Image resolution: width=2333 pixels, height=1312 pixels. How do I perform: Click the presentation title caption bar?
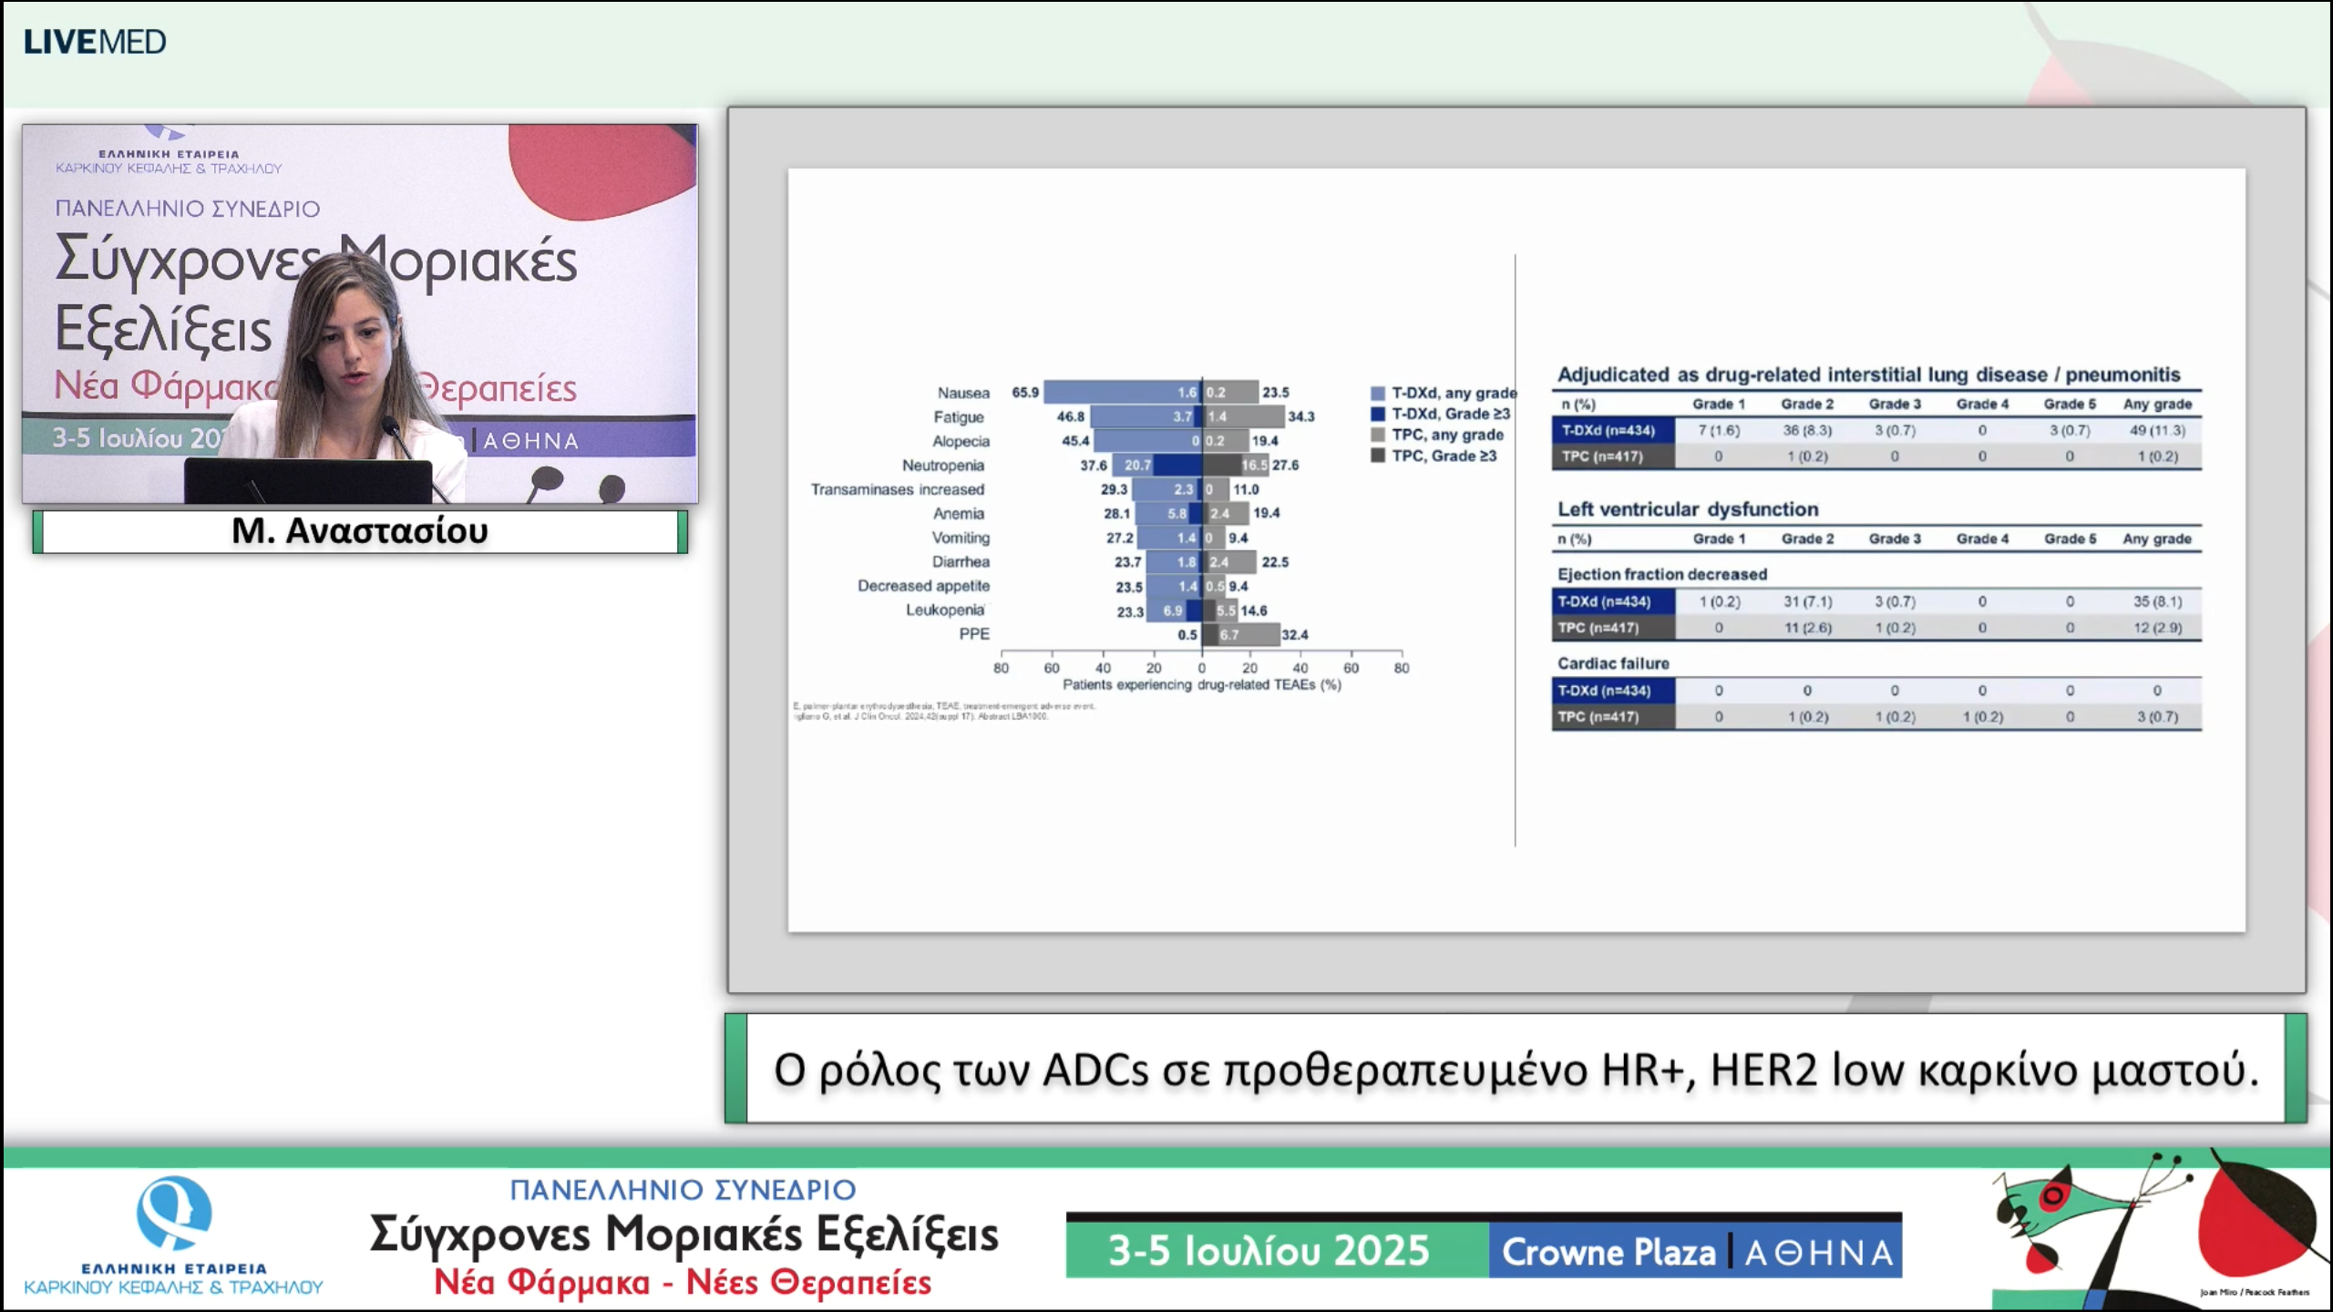(x=1516, y=1069)
